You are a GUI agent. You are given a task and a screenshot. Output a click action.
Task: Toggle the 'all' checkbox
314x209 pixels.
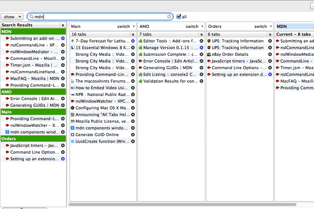(x=179, y=17)
